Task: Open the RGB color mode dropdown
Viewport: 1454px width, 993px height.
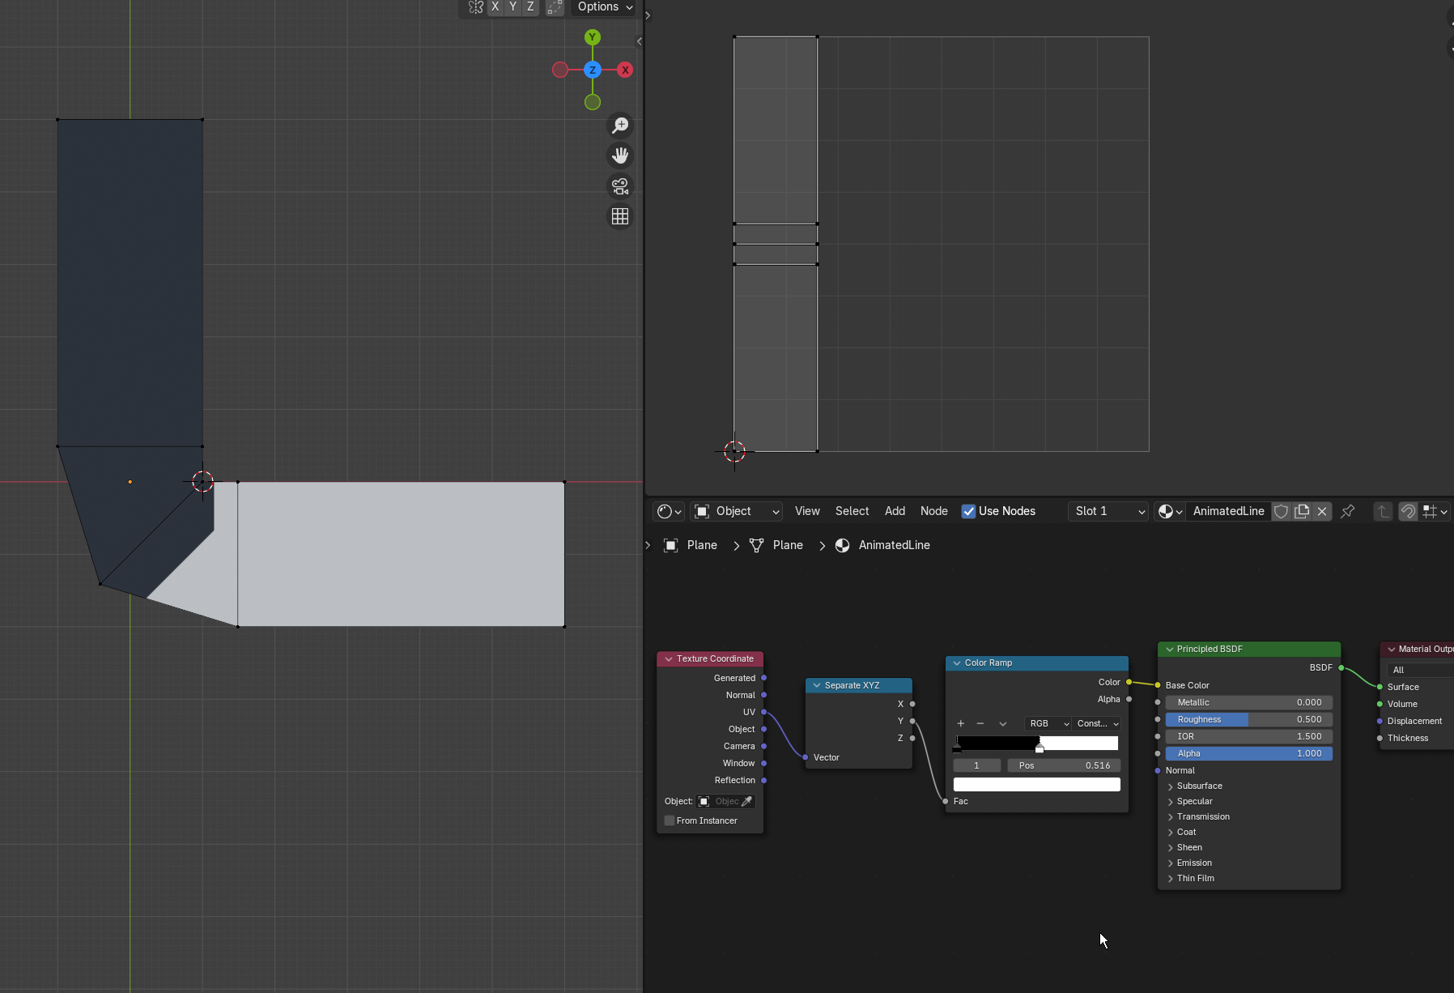Action: click(x=1048, y=723)
